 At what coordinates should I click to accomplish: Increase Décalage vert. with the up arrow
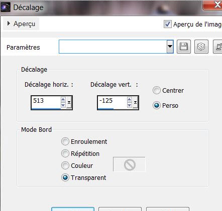(129, 100)
